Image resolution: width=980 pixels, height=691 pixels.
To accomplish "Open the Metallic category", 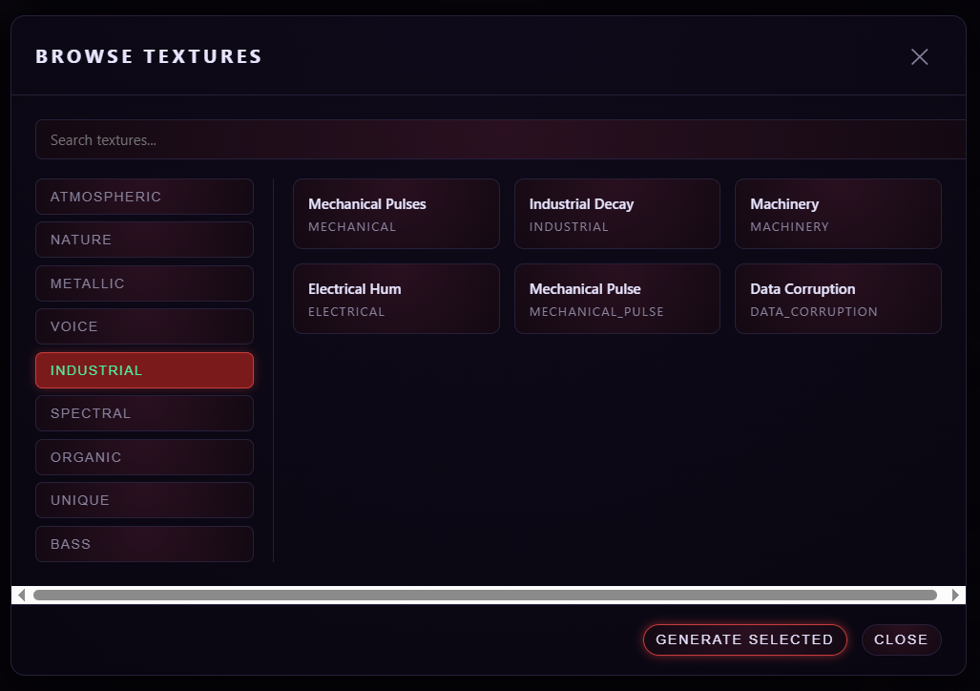I will click(144, 283).
